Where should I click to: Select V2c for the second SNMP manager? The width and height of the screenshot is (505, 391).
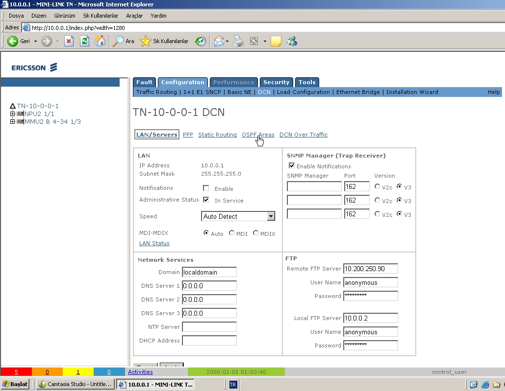[x=378, y=200]
